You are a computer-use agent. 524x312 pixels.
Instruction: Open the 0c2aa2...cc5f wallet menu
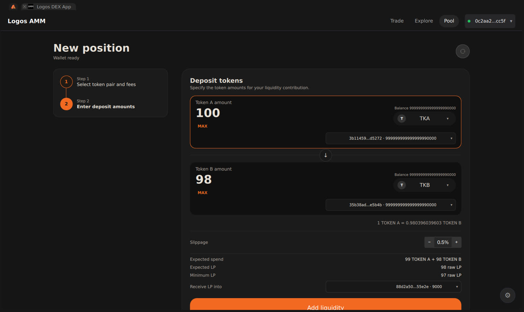[490, 21]
